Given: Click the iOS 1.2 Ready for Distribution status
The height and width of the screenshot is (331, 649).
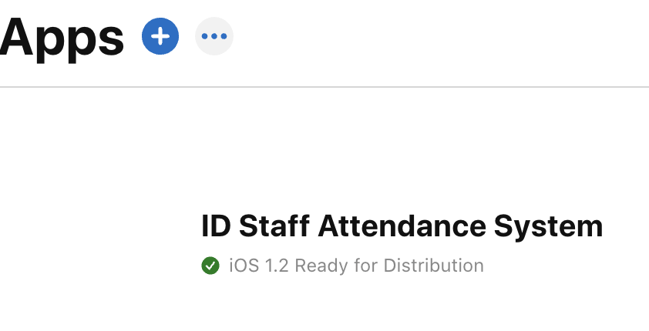Looking at the screenshot, I should 356,266.
